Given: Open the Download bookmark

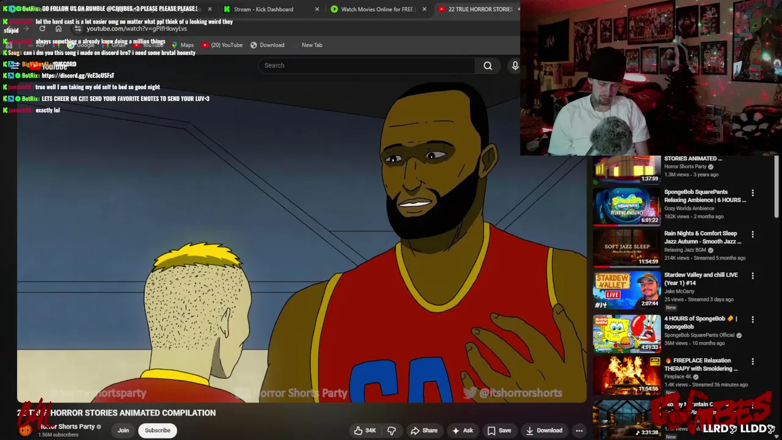Looking at the screenshot, I should [x=267, y=45].
